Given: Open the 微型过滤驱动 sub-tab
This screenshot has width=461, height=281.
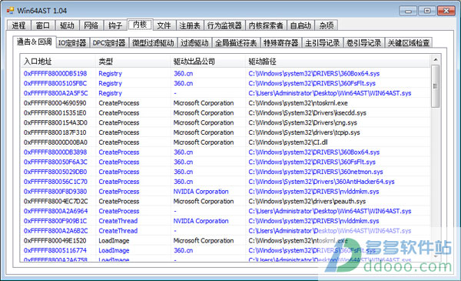Looking at the screenshot, I should 153,43.
